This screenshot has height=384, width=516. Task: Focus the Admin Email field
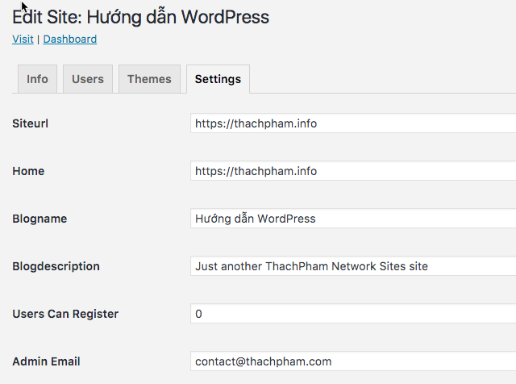point(353,361)
